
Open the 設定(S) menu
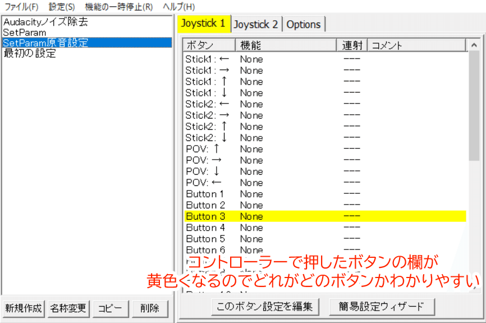[x=62, y=7]
